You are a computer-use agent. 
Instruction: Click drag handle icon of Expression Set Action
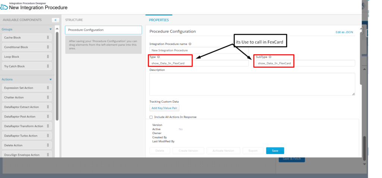point(48,88)
